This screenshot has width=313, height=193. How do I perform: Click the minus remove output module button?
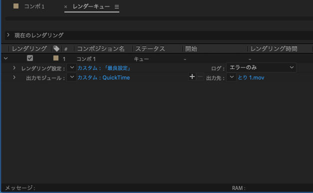[200, 76]
